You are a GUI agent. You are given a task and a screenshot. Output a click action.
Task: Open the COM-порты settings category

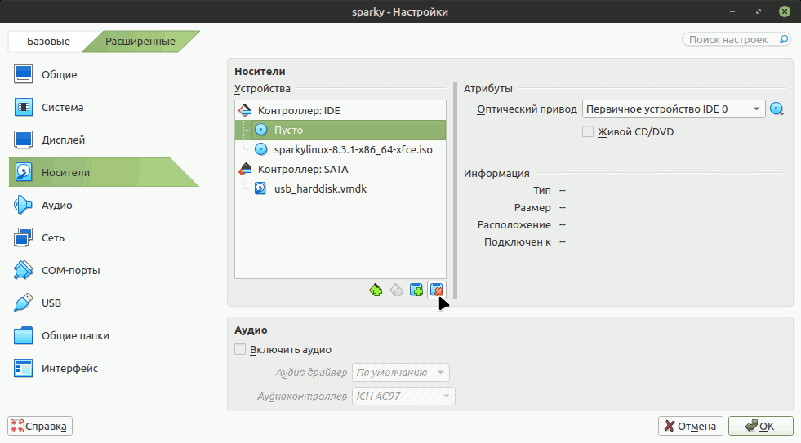pos(104,271)
